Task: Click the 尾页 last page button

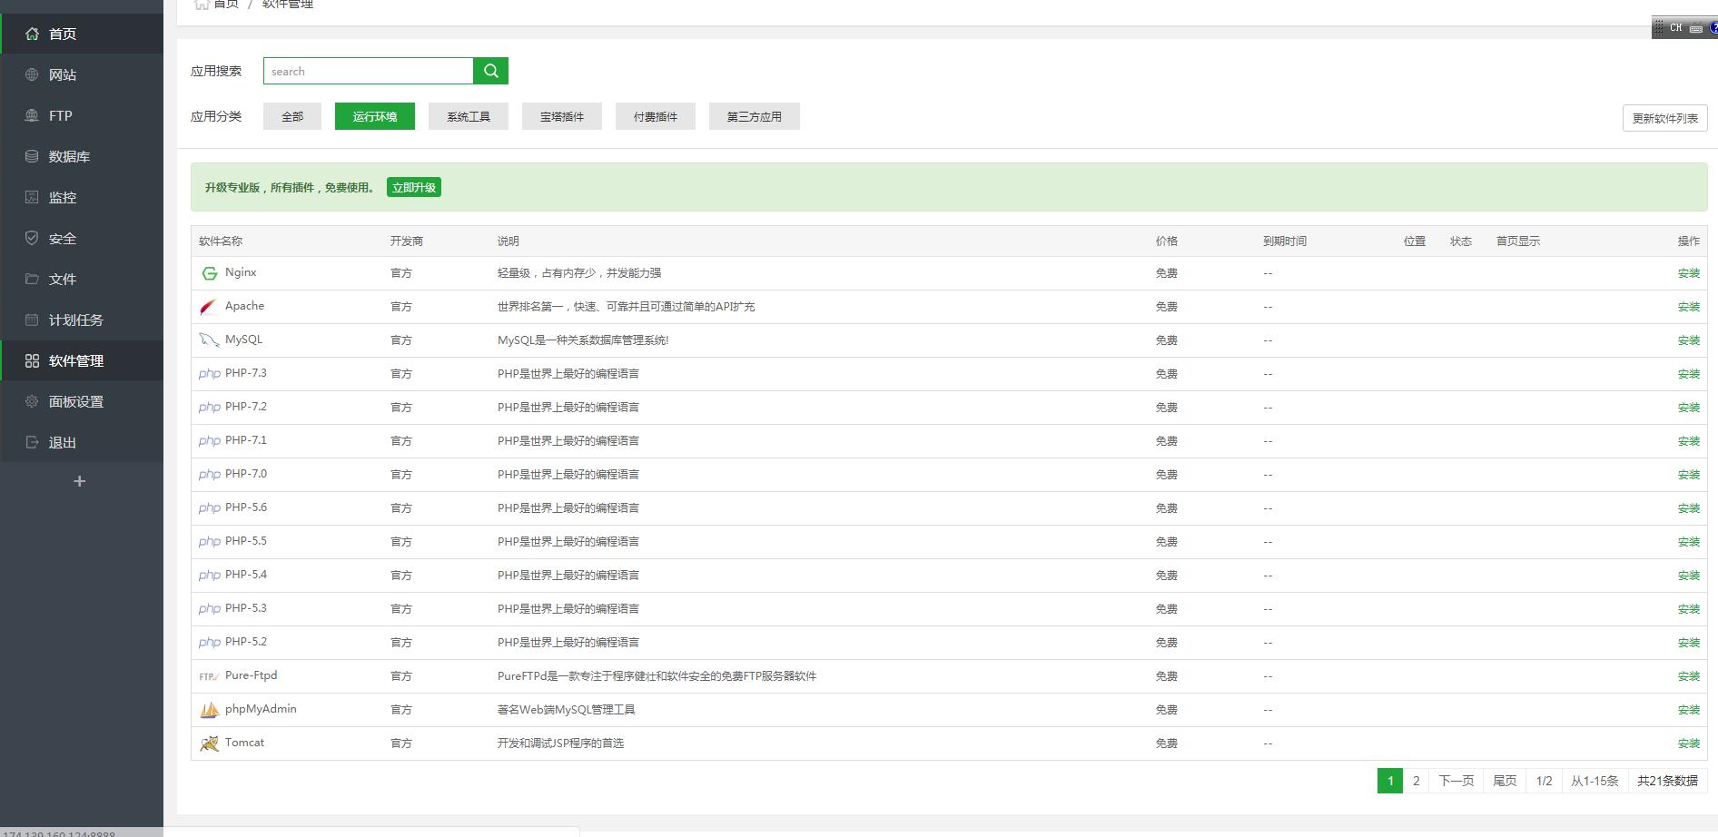Action: tap(1505, 781)
